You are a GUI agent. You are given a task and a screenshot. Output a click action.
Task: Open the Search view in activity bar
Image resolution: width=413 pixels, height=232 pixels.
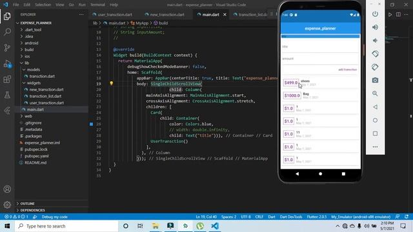pyautogui.click(x=7, y=32)
